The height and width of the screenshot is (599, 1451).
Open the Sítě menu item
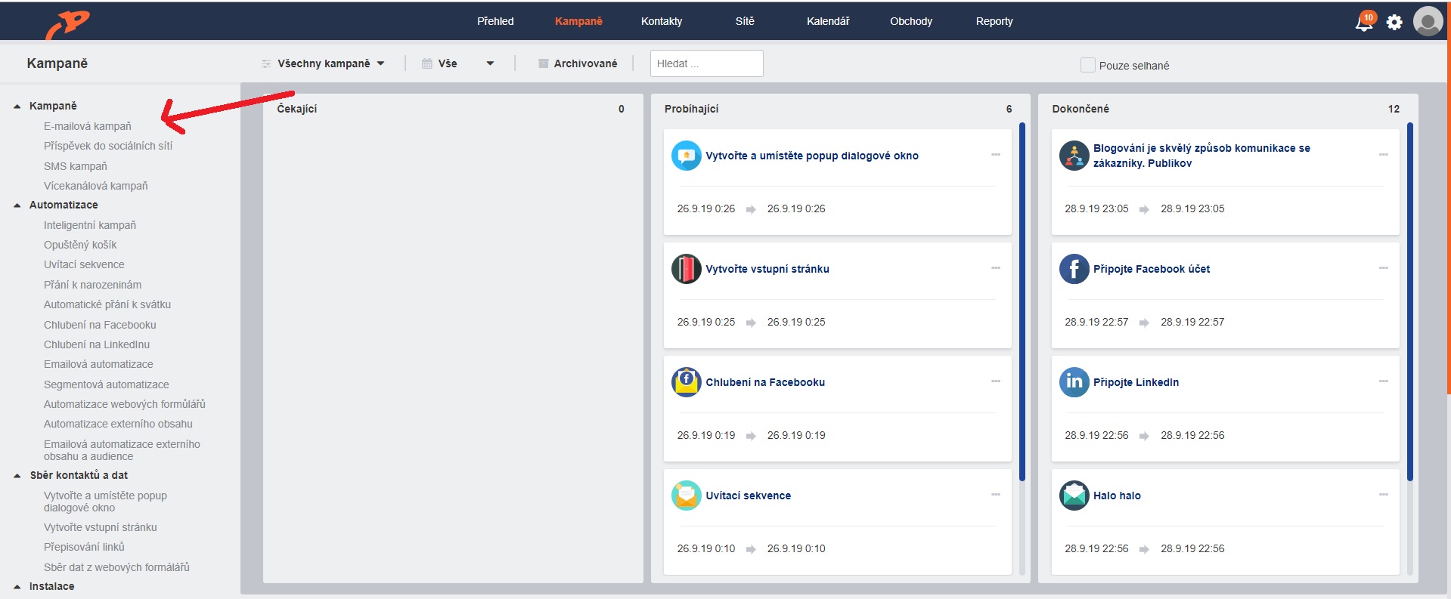pyautogui.click(x=745, y=21)
